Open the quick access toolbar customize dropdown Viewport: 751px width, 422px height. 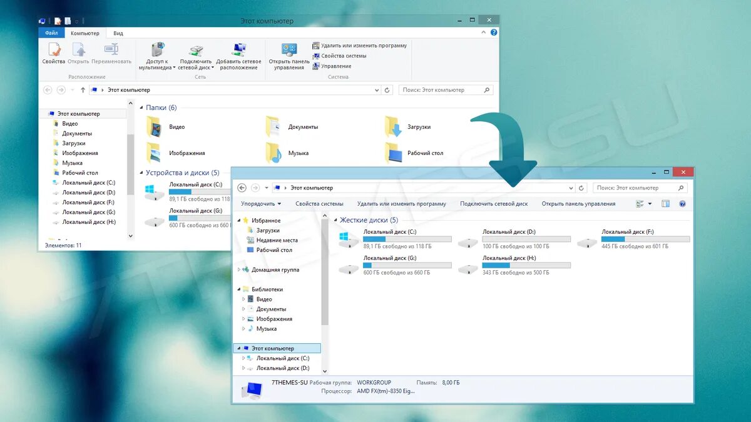click(x=76, y=21)
